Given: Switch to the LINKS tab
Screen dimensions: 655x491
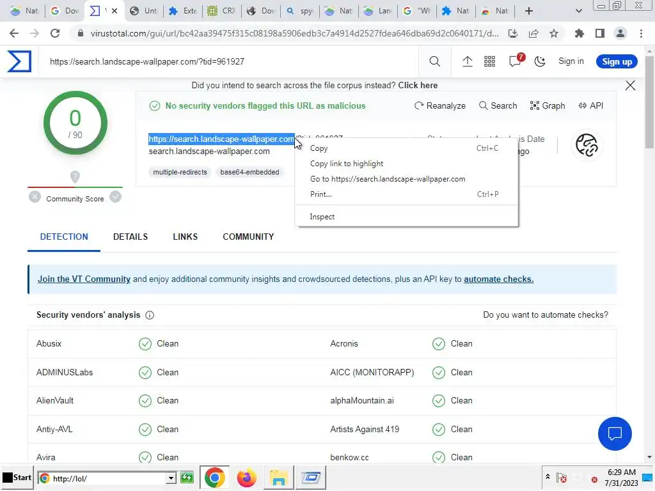Looking at the screenshot, I should click(185, 237).
